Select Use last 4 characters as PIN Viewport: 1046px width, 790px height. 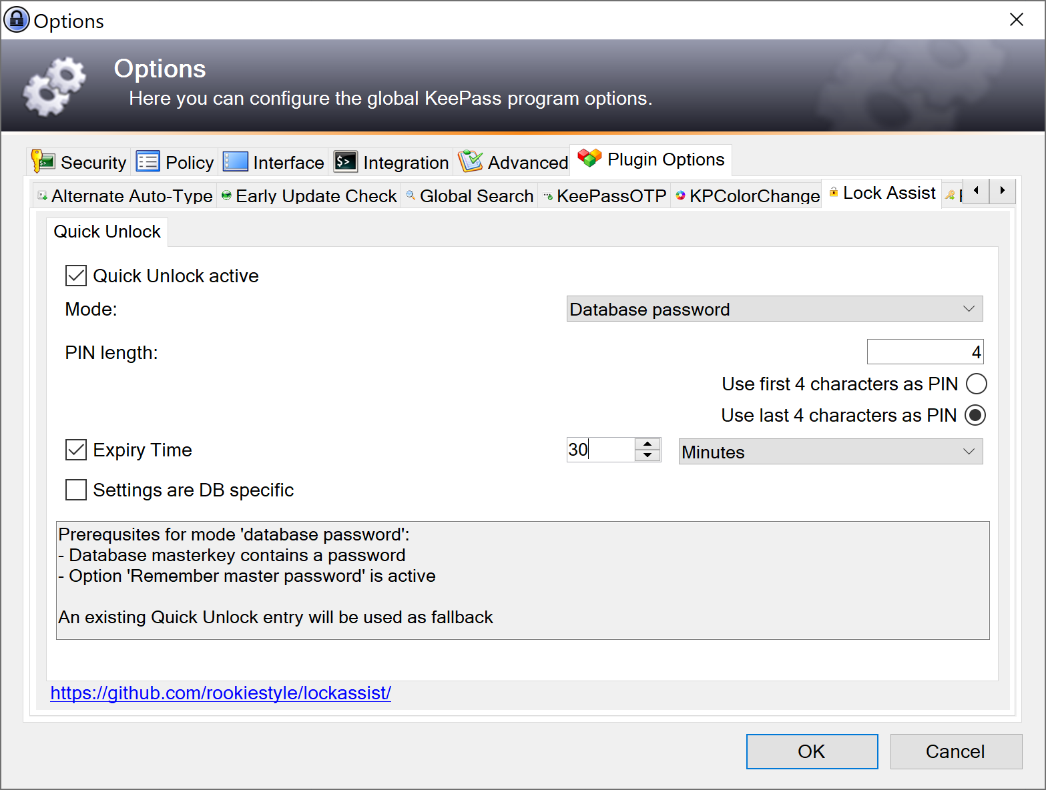coord(975,415)
